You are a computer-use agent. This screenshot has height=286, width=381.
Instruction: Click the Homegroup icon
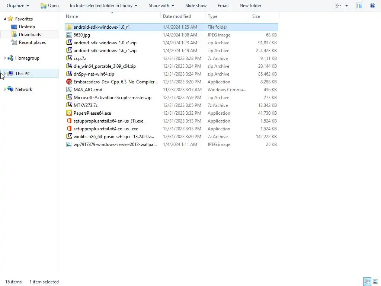point(10,58)
